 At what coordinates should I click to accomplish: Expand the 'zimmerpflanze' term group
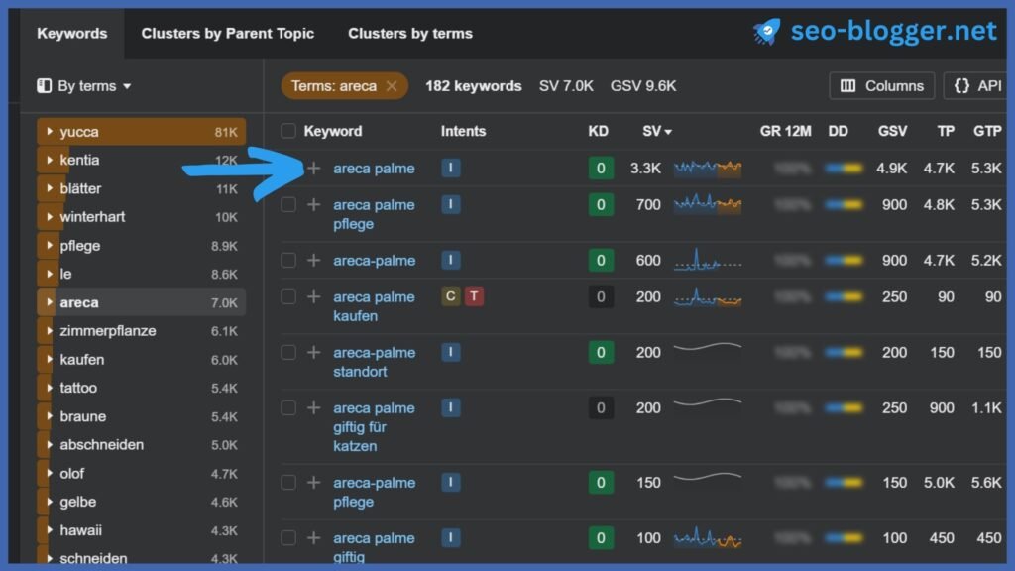coord(50,331)
